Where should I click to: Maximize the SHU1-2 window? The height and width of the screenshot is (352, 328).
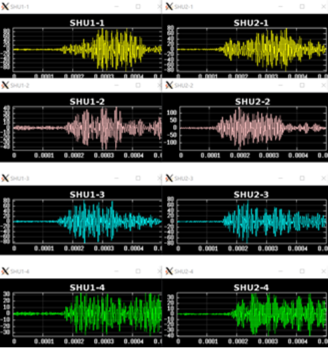pos(138,85)
